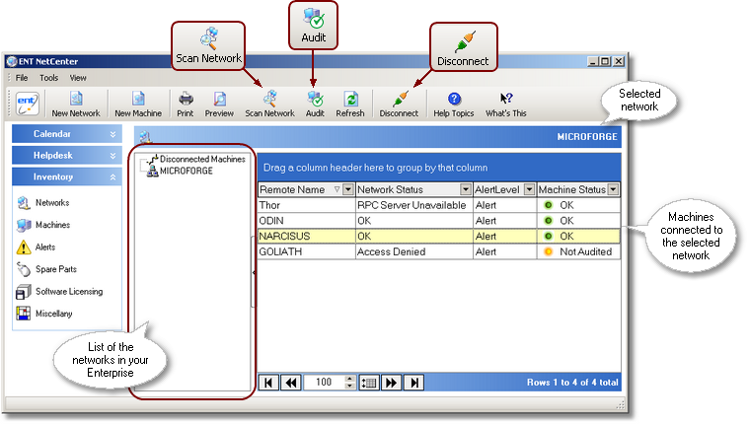Go to next page of rows

(391, 383)
